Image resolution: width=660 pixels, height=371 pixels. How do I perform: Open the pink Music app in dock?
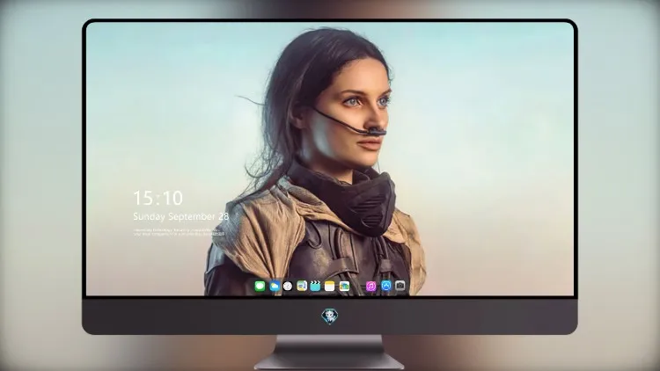[370, 287]
